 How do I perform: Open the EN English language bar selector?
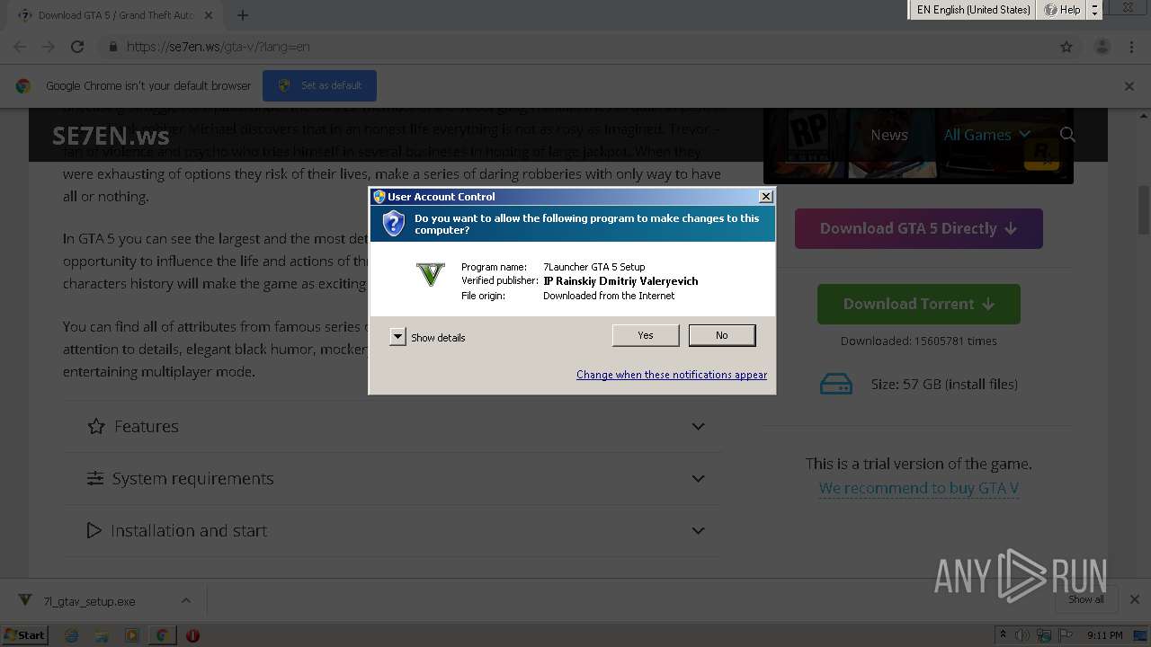pyautogui.click(x=973, y=10)
